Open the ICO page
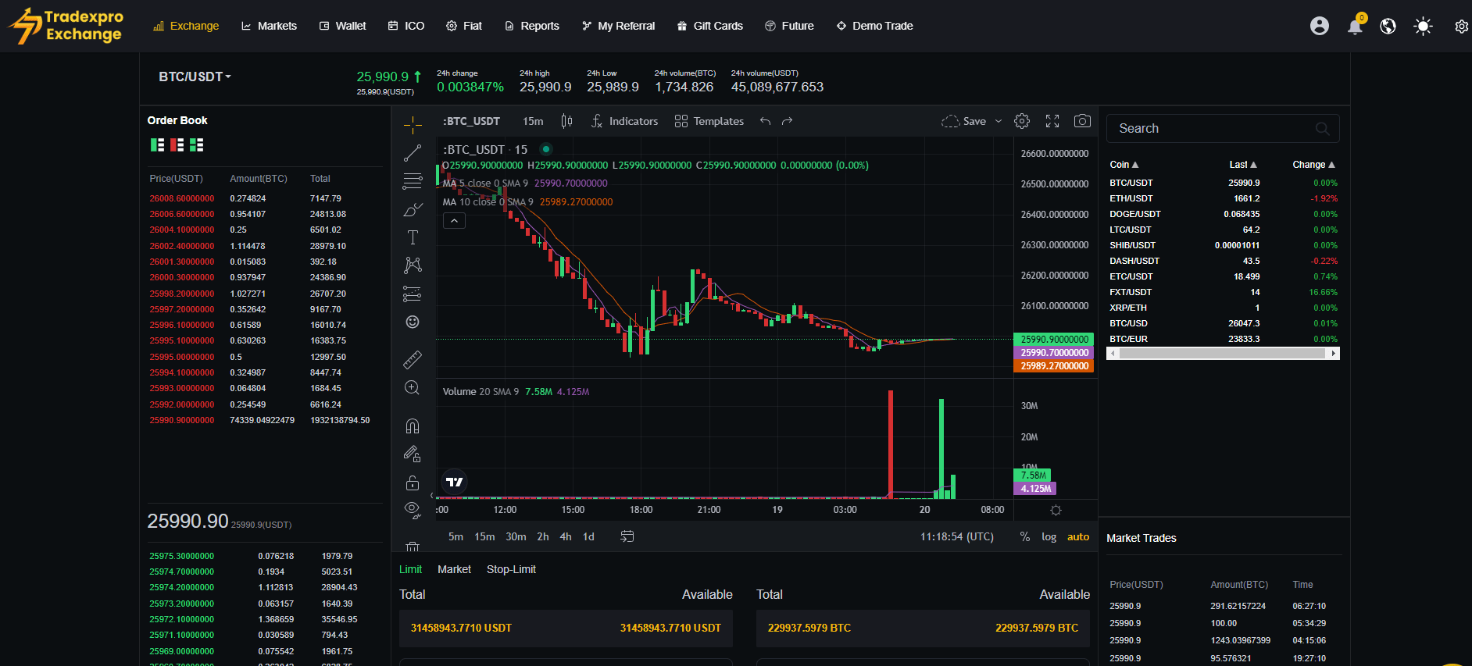Image resolution: width=1472 pixels, height=666 pixels. (406, 26)
